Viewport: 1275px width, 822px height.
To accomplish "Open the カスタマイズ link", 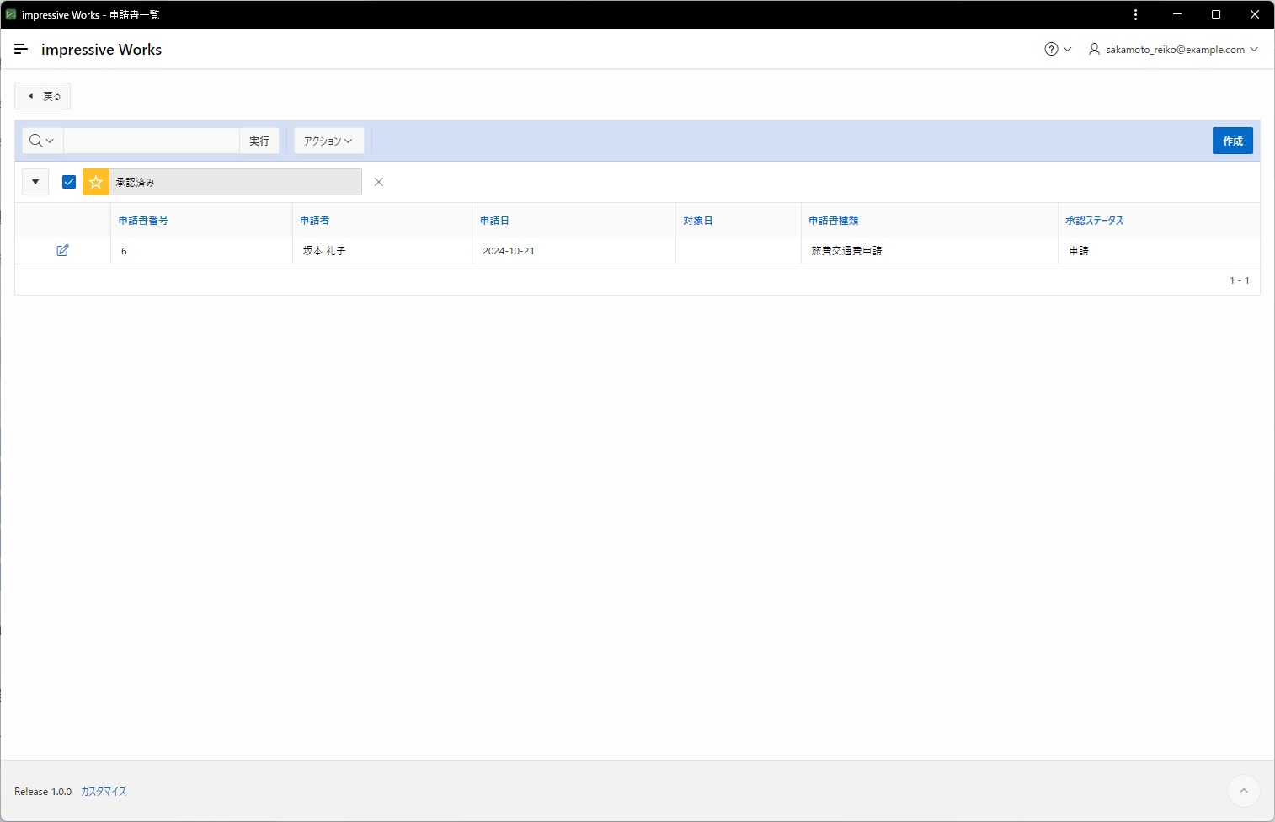I will [104, 792].
